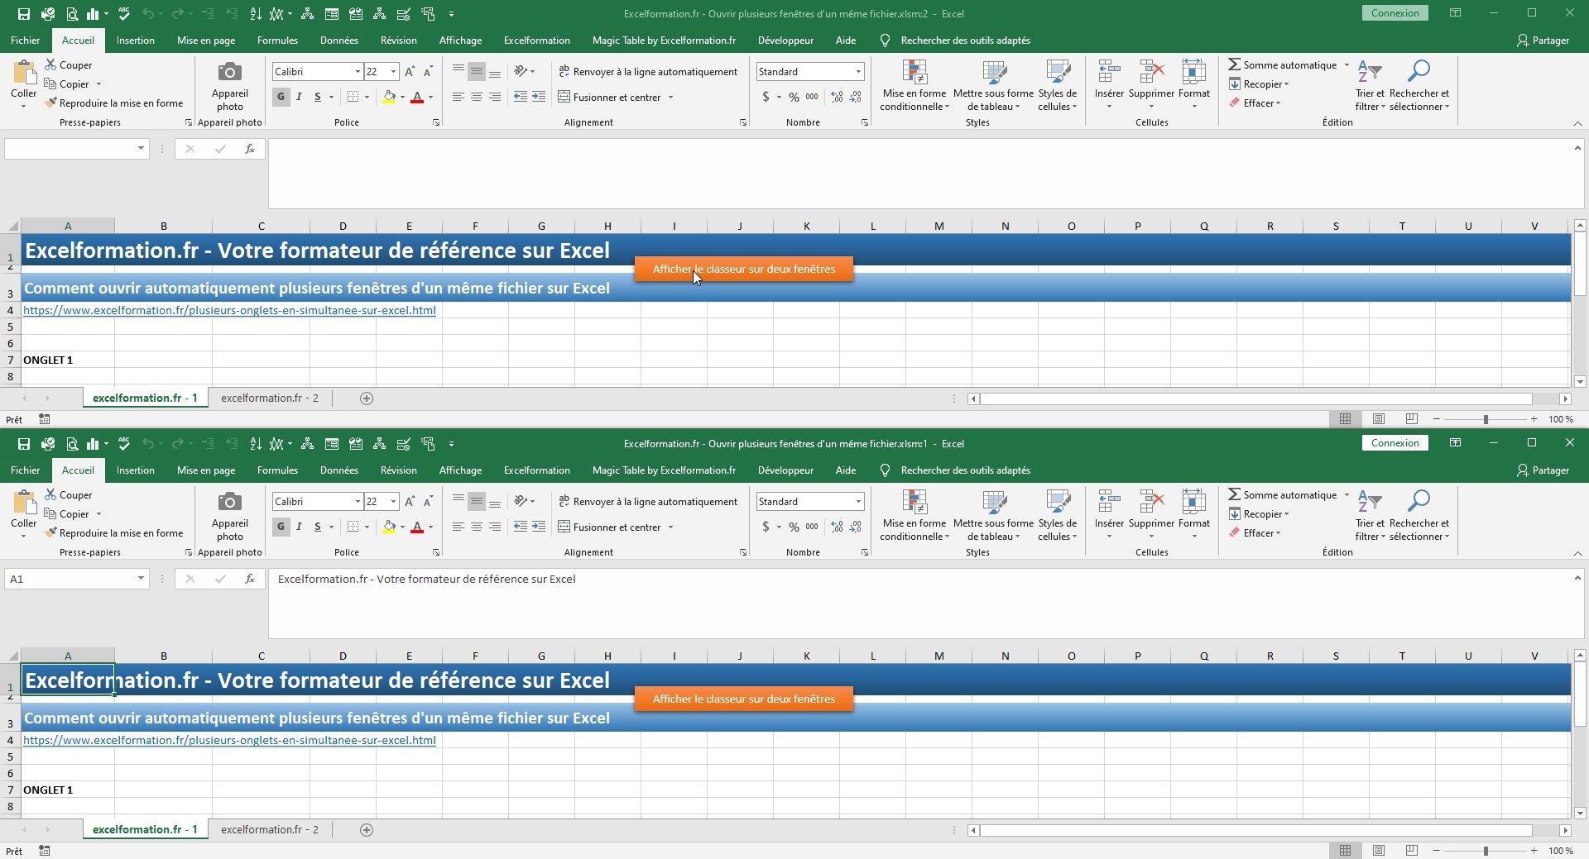Open font name Calibri dropdown, top window
The width and height of the screenshot is (1589, 859).
(x=358, y=72)
